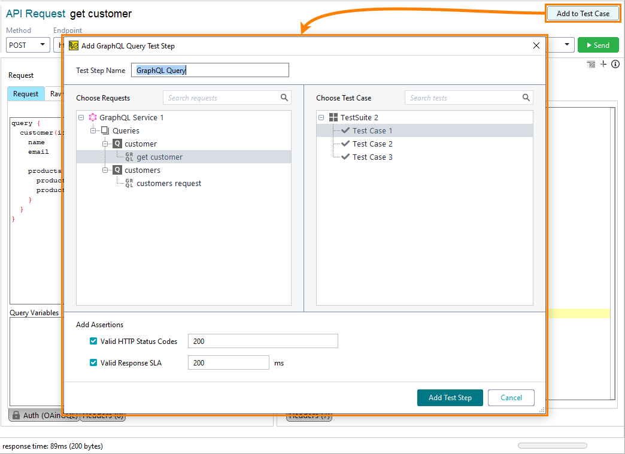The image size is (625, 454).
Task: Open the POST method dropdown
Action: [41, 45]
